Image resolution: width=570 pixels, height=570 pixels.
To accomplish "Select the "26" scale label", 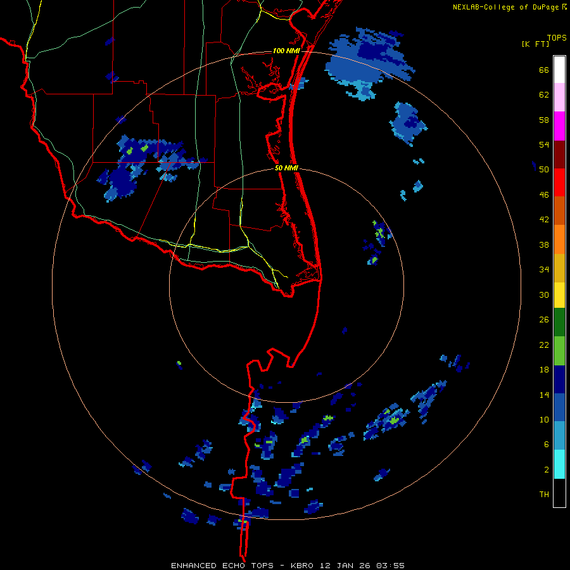I will coord(544,320).
